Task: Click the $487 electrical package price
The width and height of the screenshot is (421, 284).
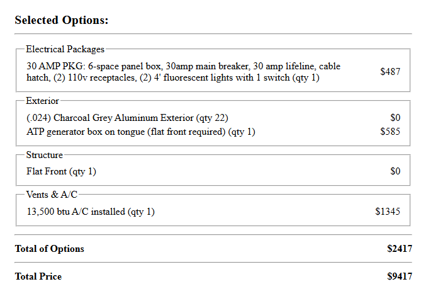Action: (x=390, y=72)
